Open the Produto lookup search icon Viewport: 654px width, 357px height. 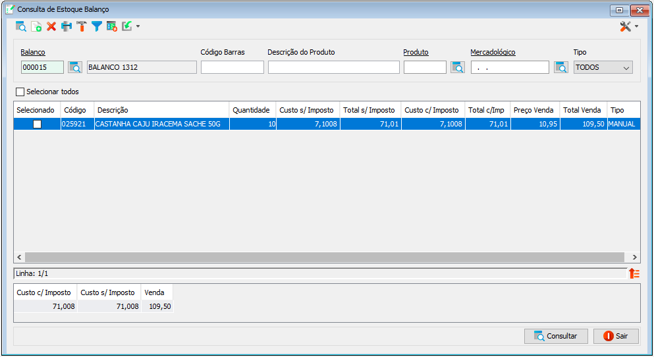[x=458, y=67]
